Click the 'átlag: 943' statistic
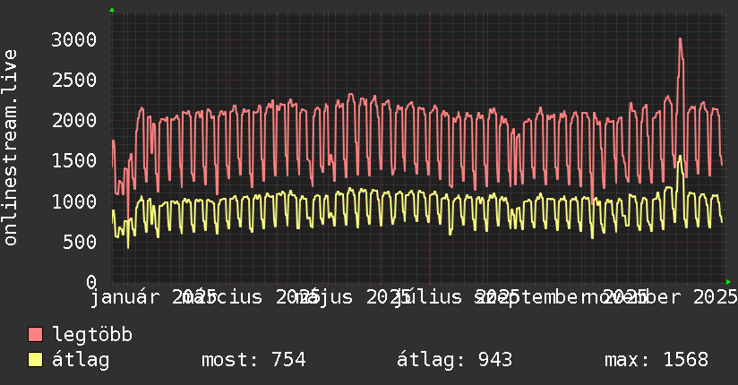 [x=454, y=360]
